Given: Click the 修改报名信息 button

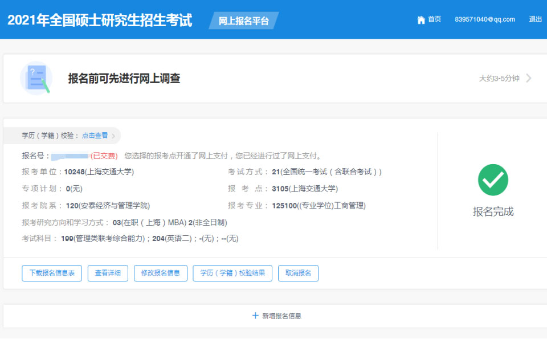Looking at the screenshot, I should [161, 273].
